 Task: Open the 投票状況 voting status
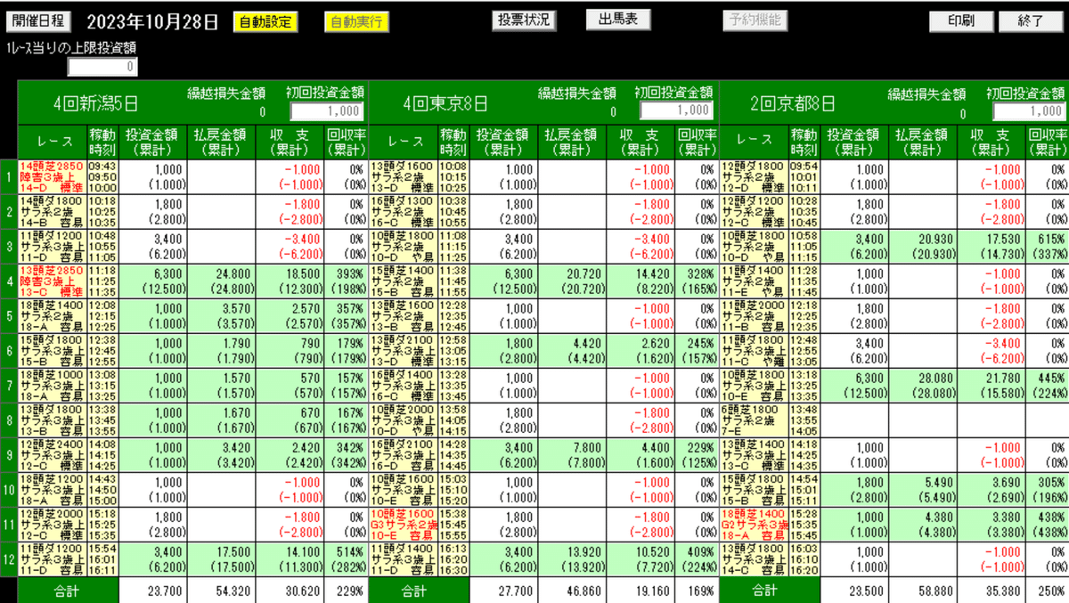(523, 20)
